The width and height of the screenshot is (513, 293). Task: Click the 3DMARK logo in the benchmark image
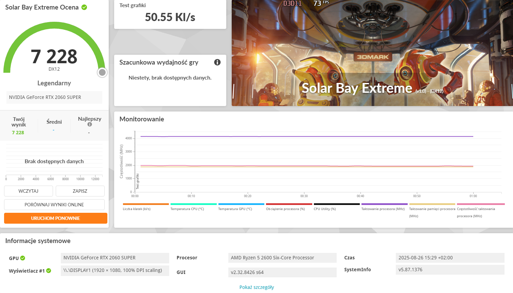(x=373, y=57)
